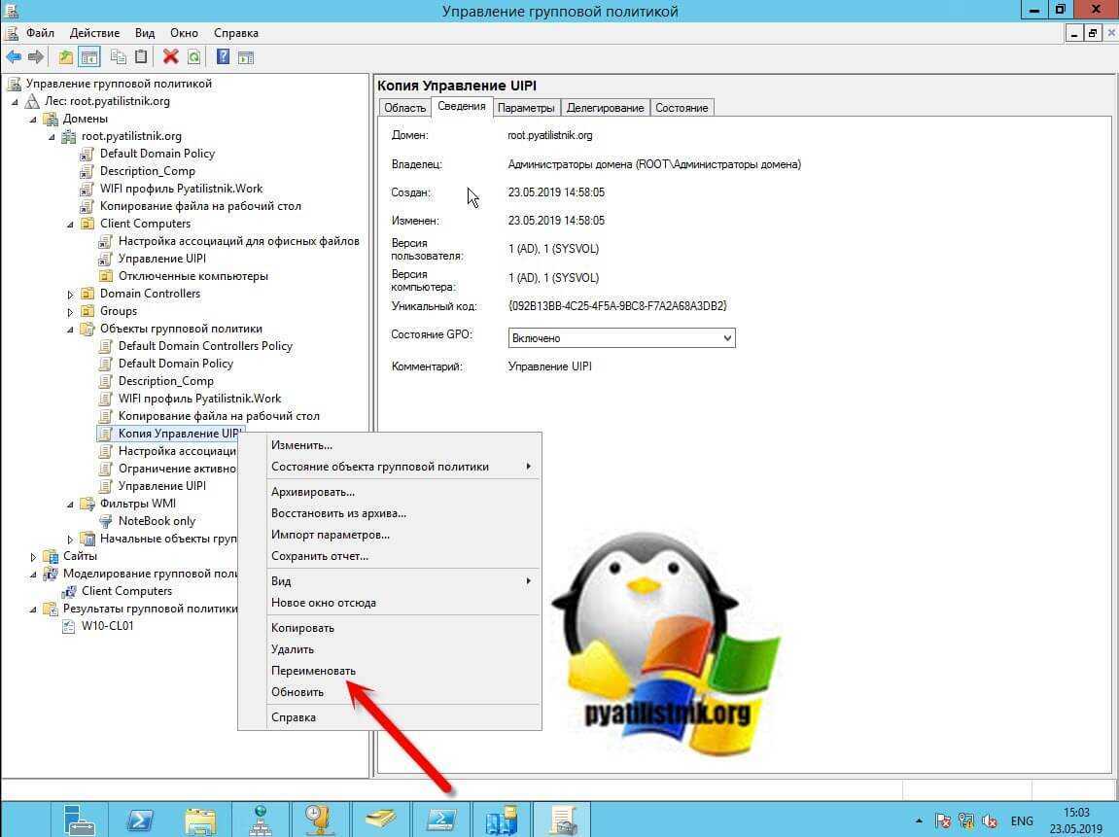Expand the Сайты node

33,557
